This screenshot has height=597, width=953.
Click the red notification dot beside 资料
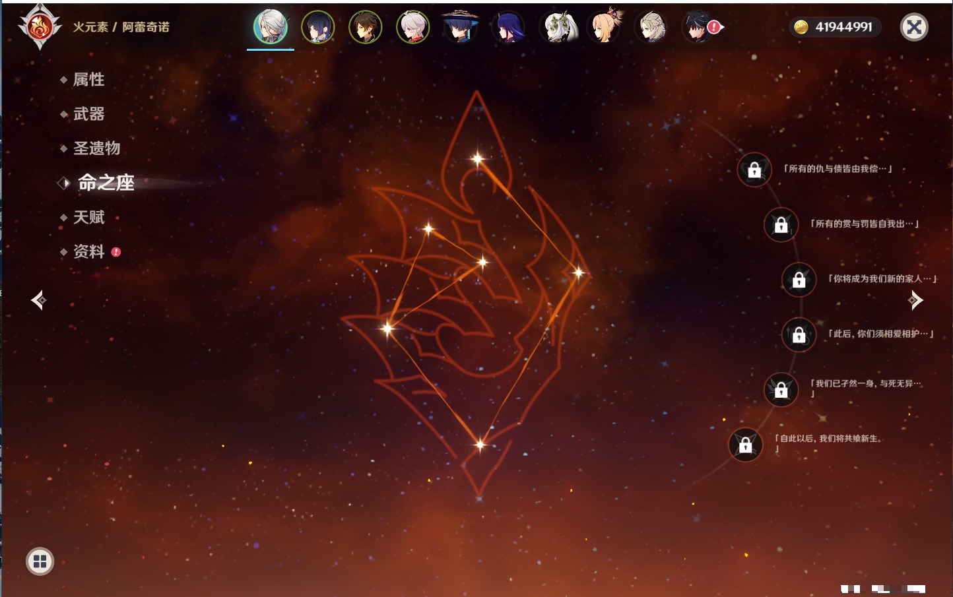pos(116,252)
